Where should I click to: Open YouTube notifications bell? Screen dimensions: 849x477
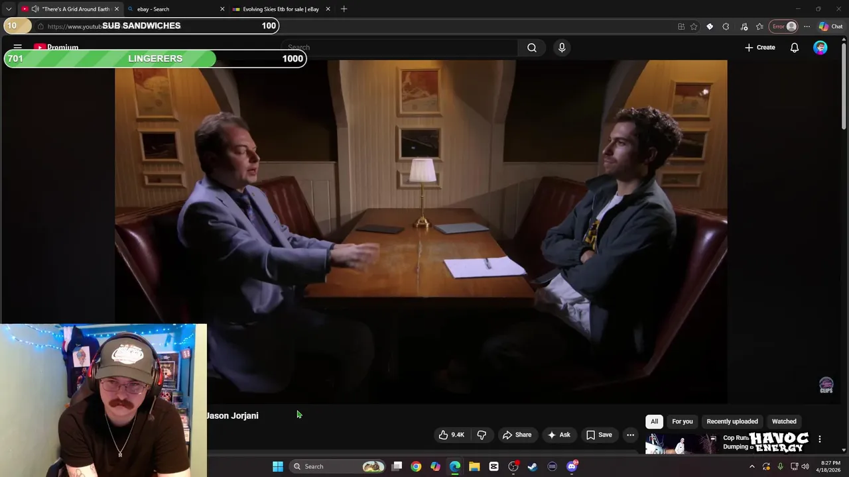pyautogui.click(x=794, y=48)
